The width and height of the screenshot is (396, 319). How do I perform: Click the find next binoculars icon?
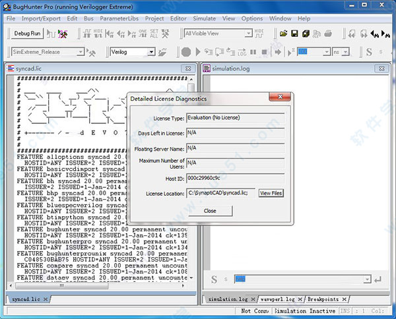(x=386, y=34)
